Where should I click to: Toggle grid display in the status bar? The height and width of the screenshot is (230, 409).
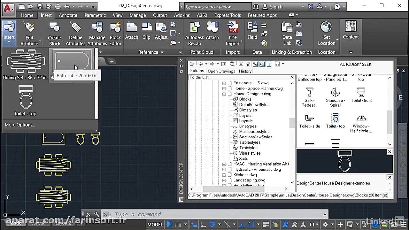click(x=169, y=225)
